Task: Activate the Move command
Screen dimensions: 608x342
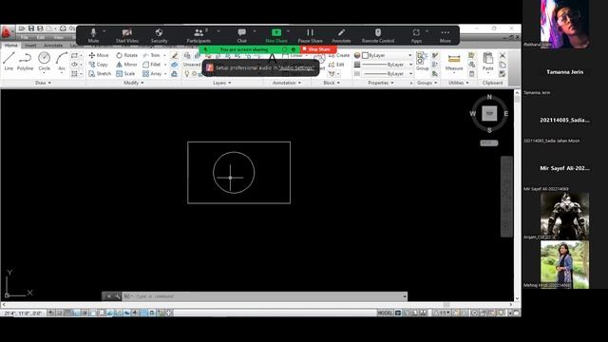Action: (99, 55)
